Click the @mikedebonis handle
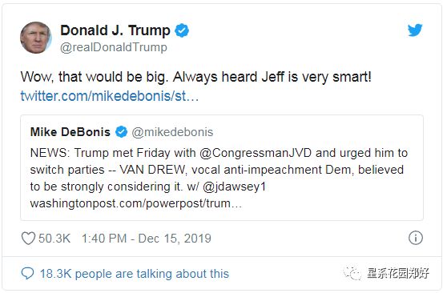Viewport: 443px width, 293px height. pos(172,132)
